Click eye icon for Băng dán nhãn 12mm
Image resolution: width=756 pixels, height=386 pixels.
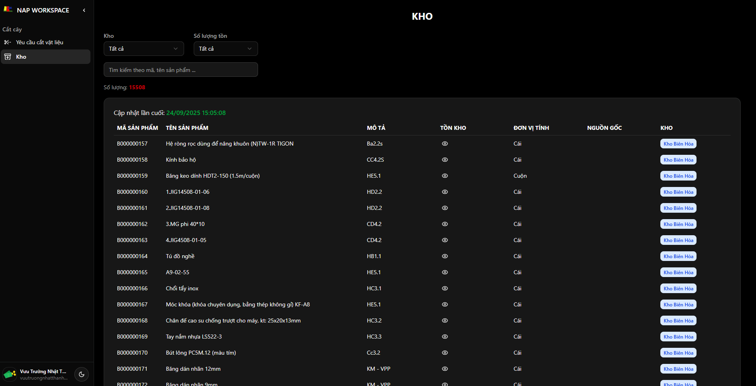445,369
